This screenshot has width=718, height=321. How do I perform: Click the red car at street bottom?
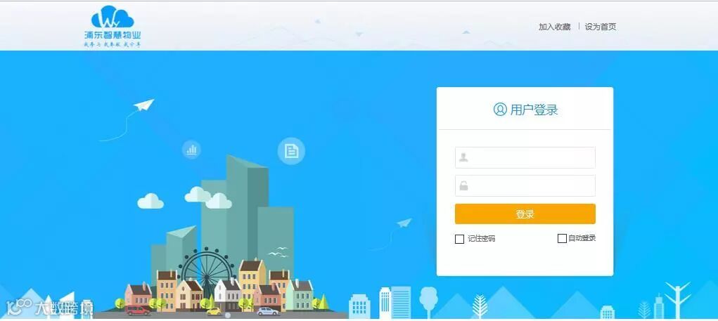click(137, 310)
